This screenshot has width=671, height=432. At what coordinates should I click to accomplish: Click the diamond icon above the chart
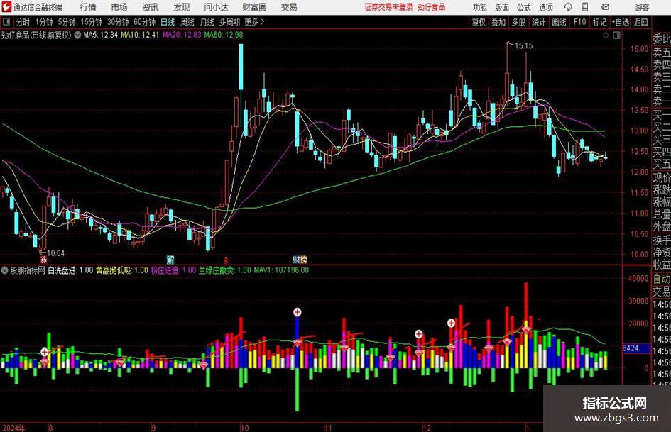(x=606, y=35)
